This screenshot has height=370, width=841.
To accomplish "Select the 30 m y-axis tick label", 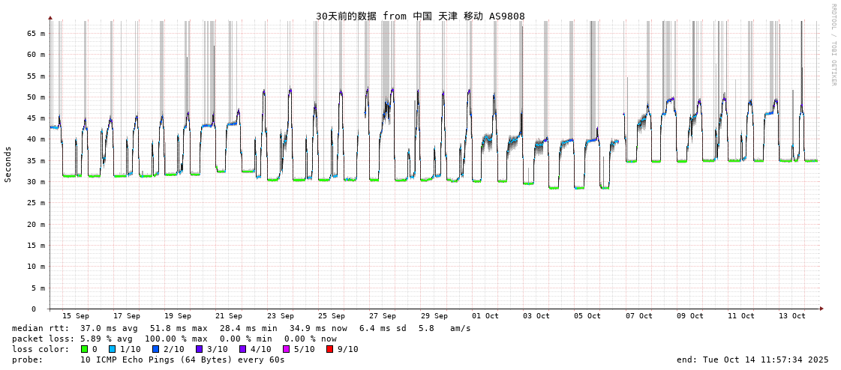I will tap(36, 181).
